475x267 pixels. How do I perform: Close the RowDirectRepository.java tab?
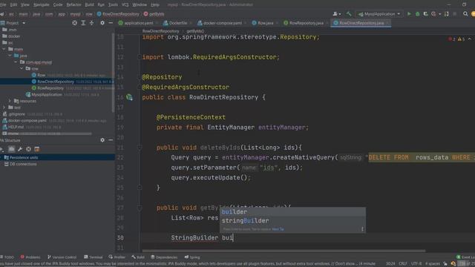387,23
